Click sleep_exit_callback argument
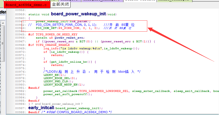The height and width of the screenshot is (115, 219). 191,91
